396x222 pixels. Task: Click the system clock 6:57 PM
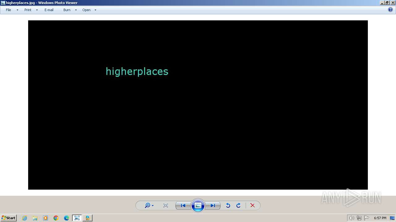(380, 218)
